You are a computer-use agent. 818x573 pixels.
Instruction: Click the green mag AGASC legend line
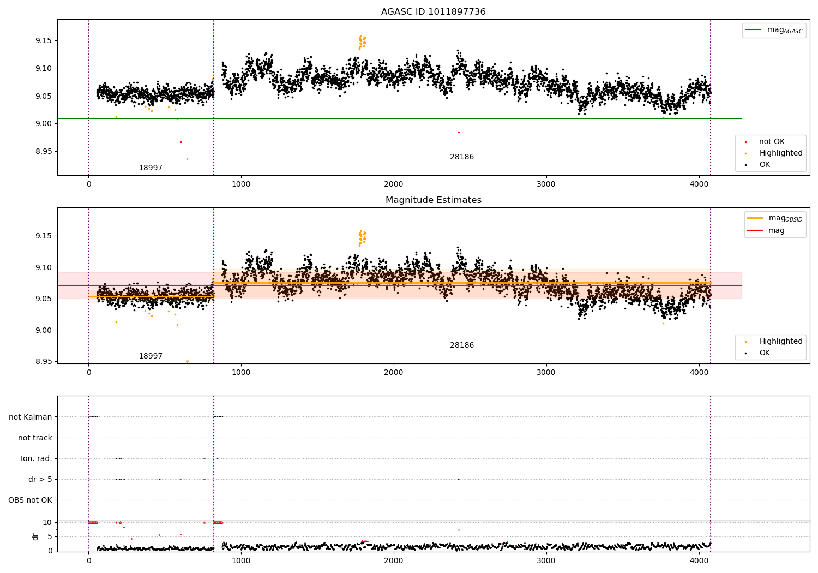(753, 29)
